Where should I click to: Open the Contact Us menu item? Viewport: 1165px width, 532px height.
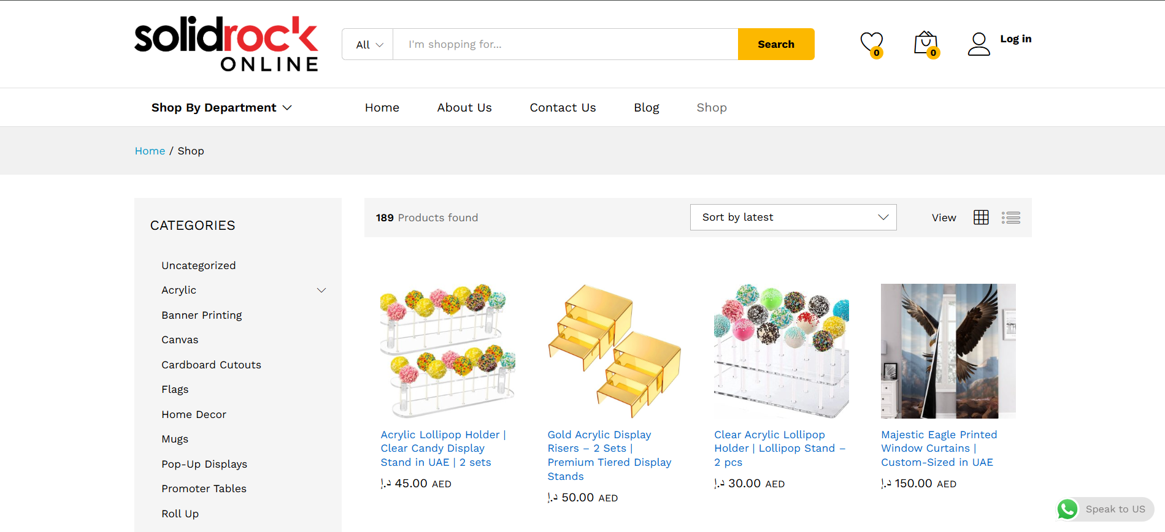pos(563,108)
